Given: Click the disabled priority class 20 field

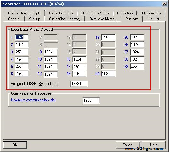Looking at the screenshot, I should 108,45.
